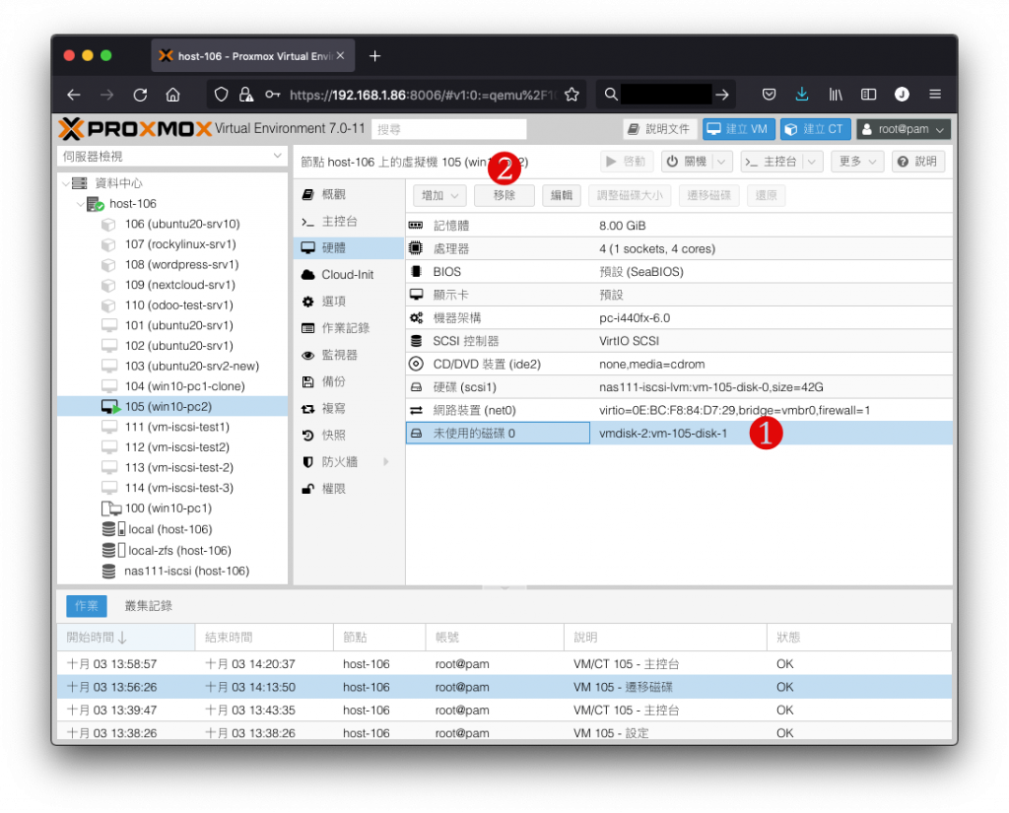
Task: Select nas111-iscsi (host-106) storage
Action: (x=172, y=571)
